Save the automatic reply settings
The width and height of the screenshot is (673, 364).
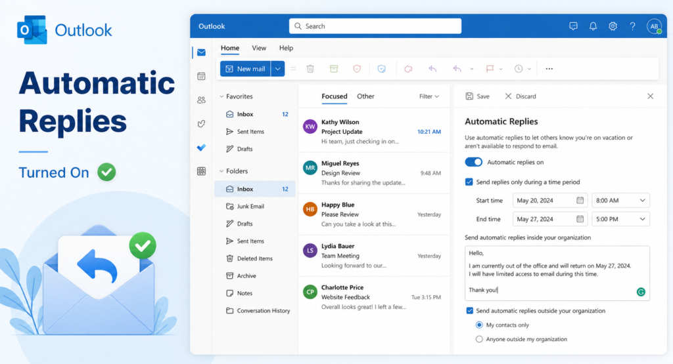(478, 96)
